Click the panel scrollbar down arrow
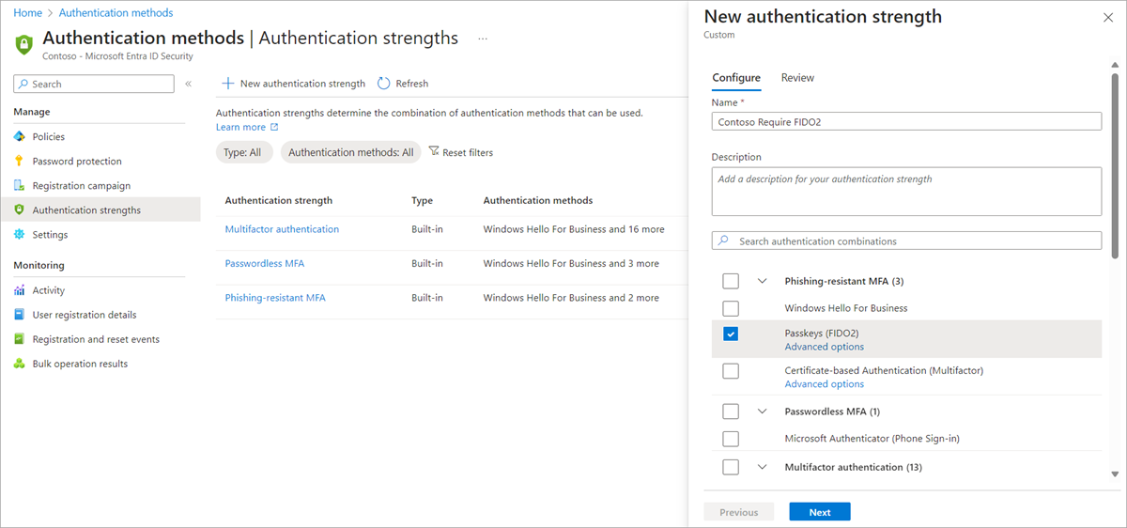The height and width of the screenshot is (528, 1127). click(1115, 474)
